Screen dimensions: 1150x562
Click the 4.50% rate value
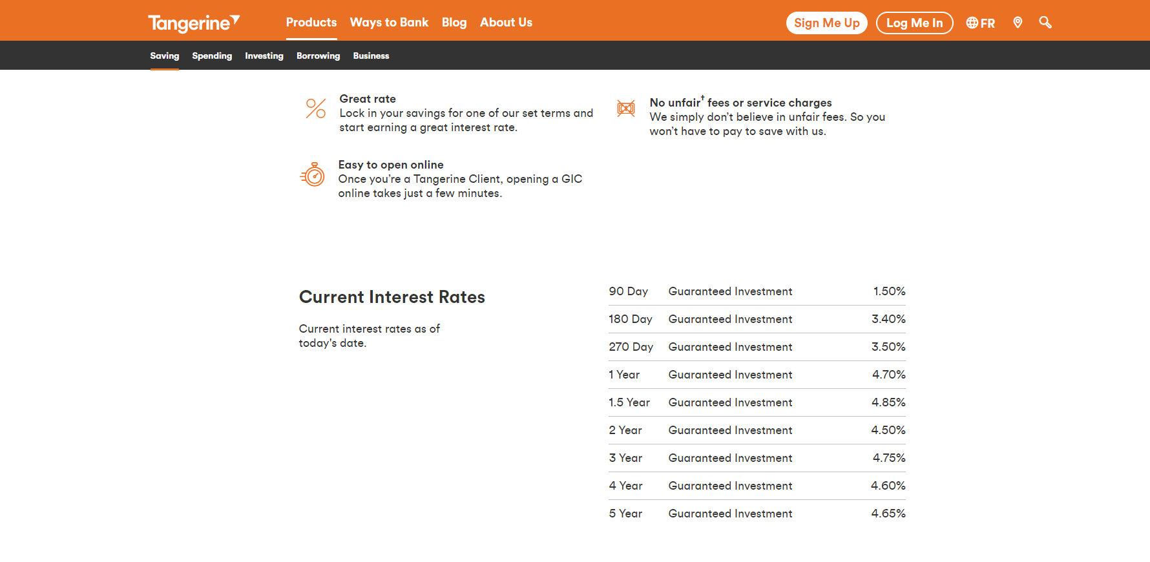tap(888, 430)
